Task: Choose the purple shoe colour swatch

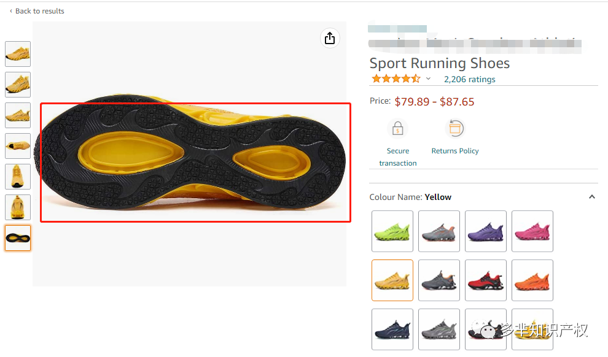Action: coord(485,231)
